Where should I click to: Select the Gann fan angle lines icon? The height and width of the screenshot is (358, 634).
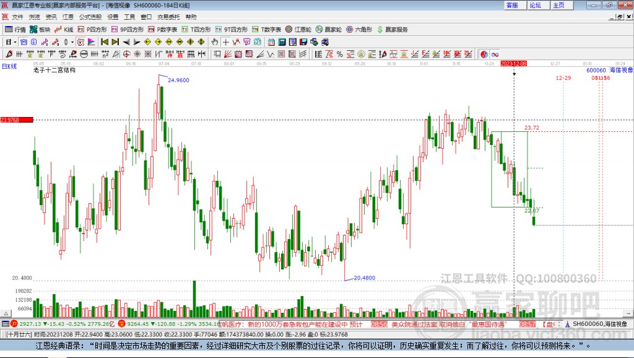(227, 54)
